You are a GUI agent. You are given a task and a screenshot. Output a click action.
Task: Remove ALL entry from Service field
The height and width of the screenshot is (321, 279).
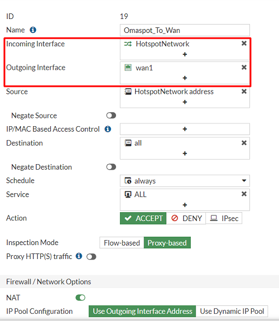244,194
